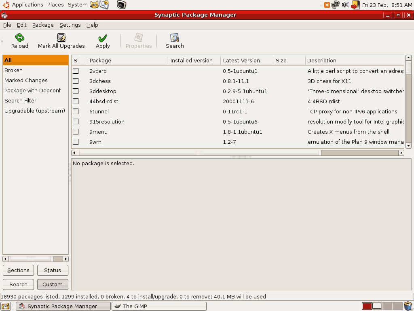Sort by the Package column header
414x311 pixels.
[127, 61]
